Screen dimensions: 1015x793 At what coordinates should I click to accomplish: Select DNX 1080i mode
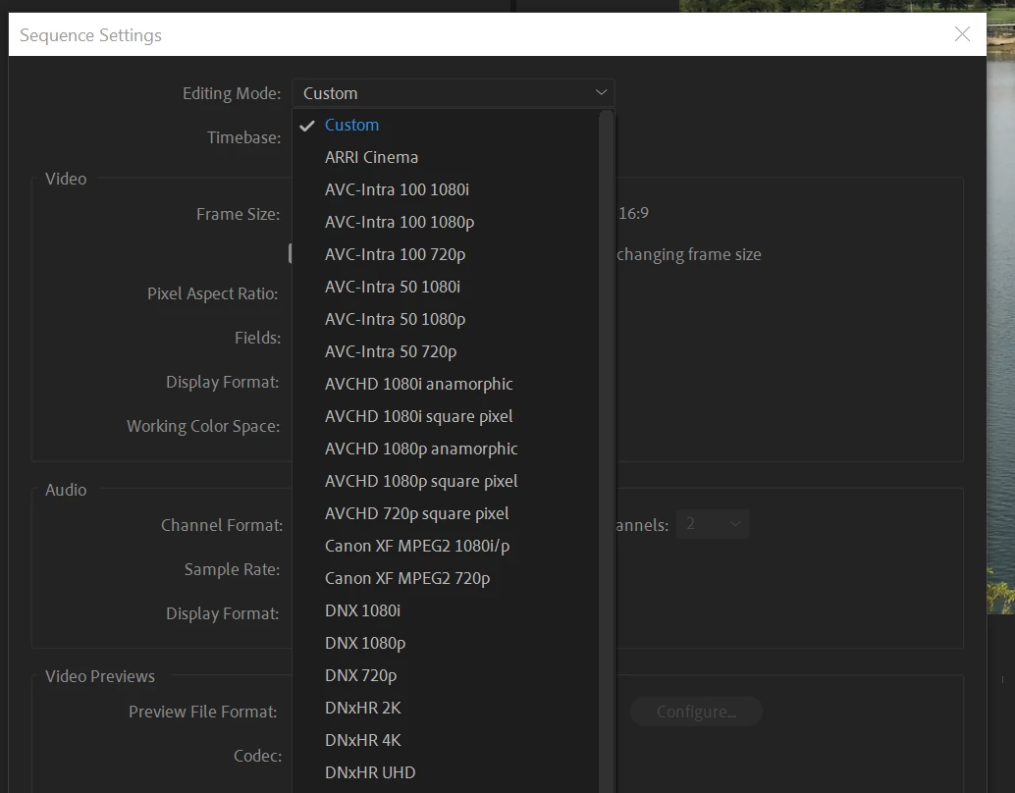click(x=446, y=610)
